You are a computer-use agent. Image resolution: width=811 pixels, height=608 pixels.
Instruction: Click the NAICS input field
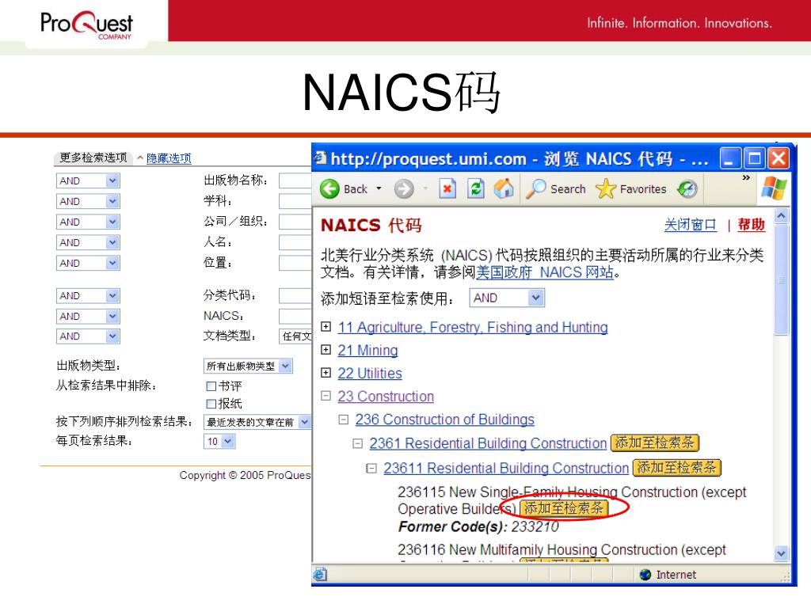click(x=295, y=317)
